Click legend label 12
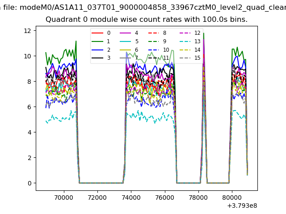 [x=197, y=33]
